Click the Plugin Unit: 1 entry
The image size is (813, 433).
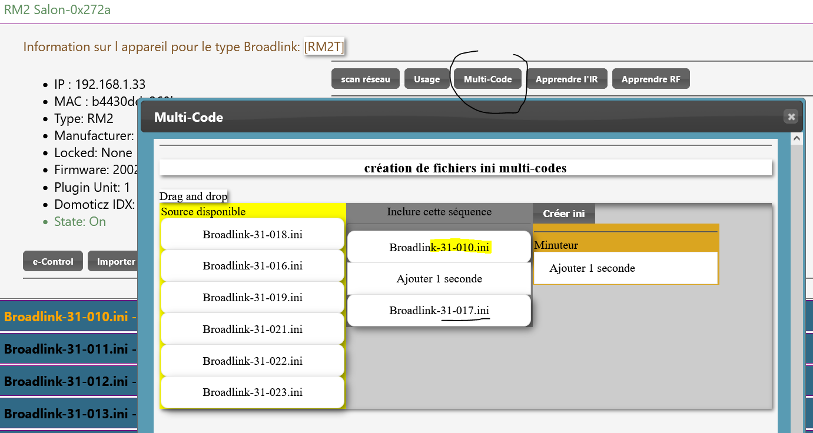point(92,188)
